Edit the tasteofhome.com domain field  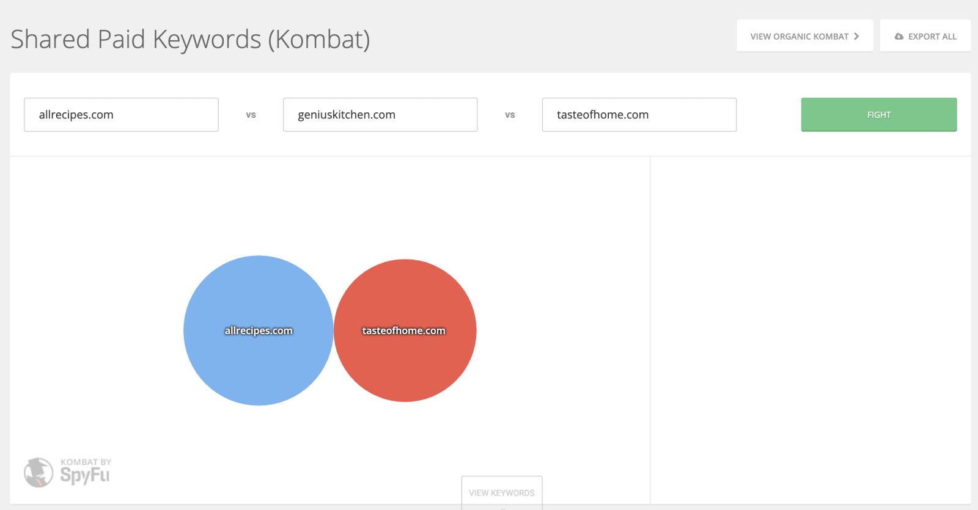(x=639, y=115)
